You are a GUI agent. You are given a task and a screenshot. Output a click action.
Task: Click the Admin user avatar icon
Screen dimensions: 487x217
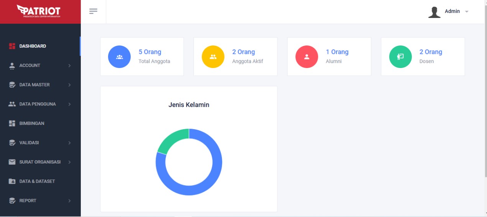click(x=434, y=12)
